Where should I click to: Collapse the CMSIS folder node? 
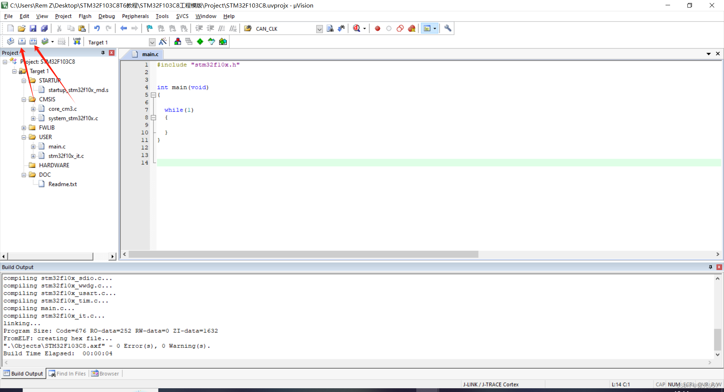coord(24,100)
